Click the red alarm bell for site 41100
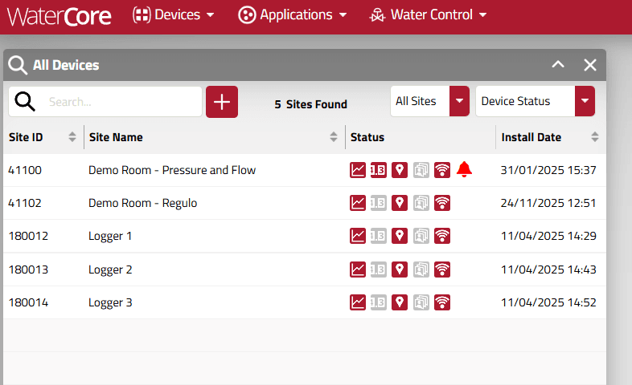This screenshot has height=385, width=632. (x=464, y=169)
